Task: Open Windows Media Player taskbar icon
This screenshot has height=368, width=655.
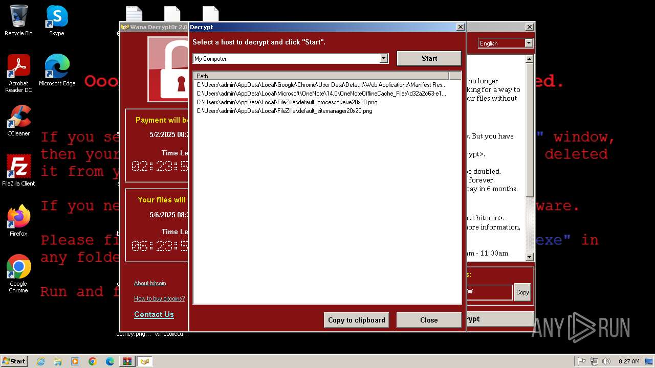Action: (75, 361)
